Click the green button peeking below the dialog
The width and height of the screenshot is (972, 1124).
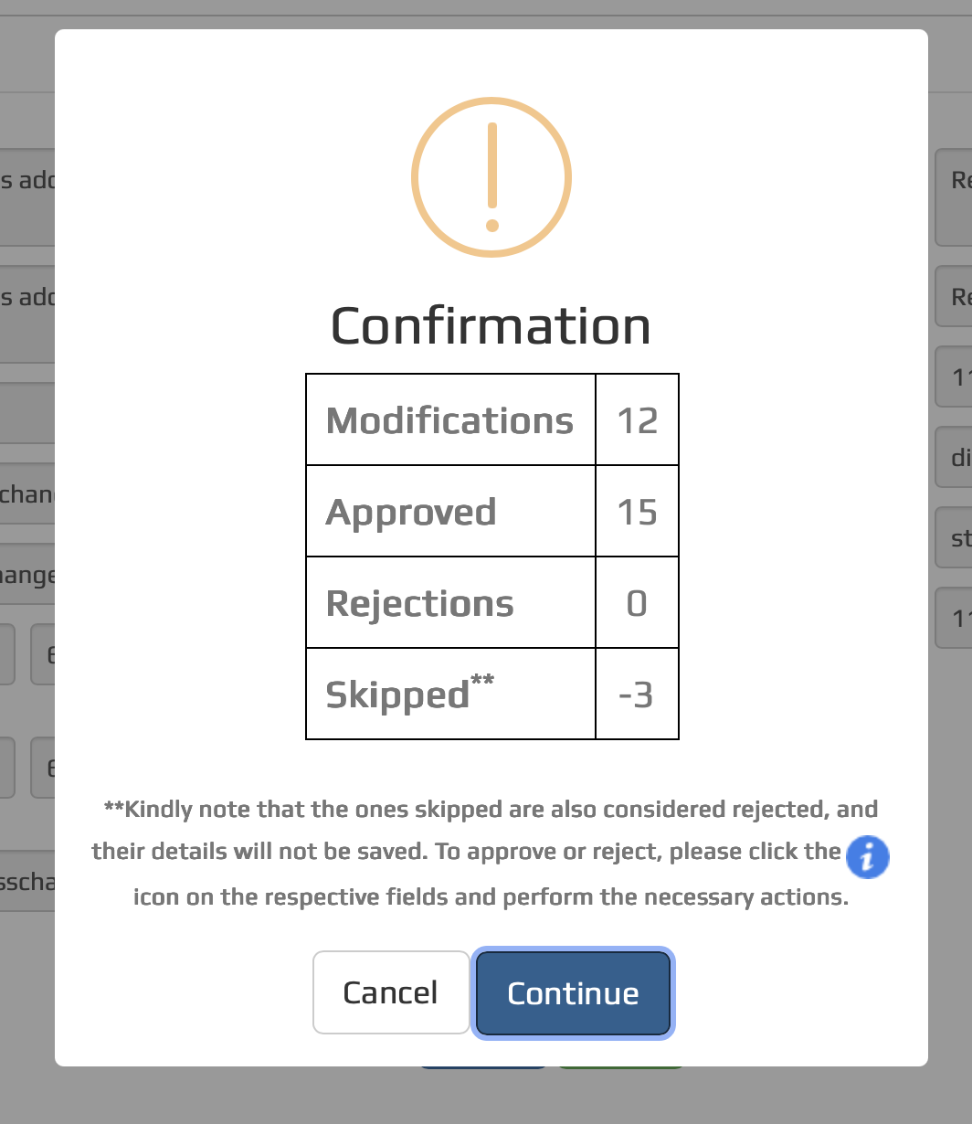(621, 1067)
